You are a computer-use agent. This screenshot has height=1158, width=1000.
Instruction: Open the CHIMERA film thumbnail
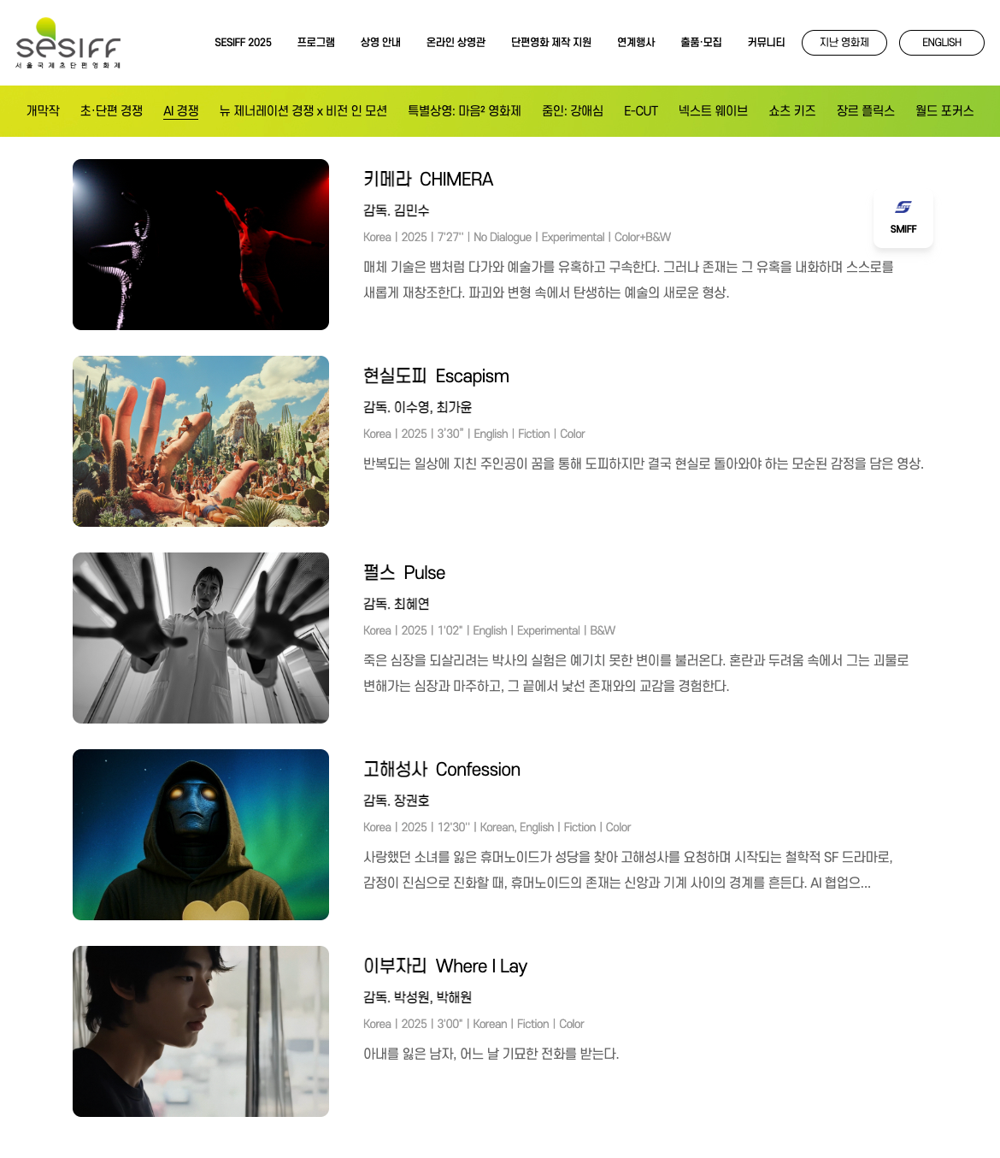(x=201, y=245)
